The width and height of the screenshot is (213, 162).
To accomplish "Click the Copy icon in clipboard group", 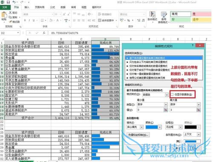I will point(10,17).
